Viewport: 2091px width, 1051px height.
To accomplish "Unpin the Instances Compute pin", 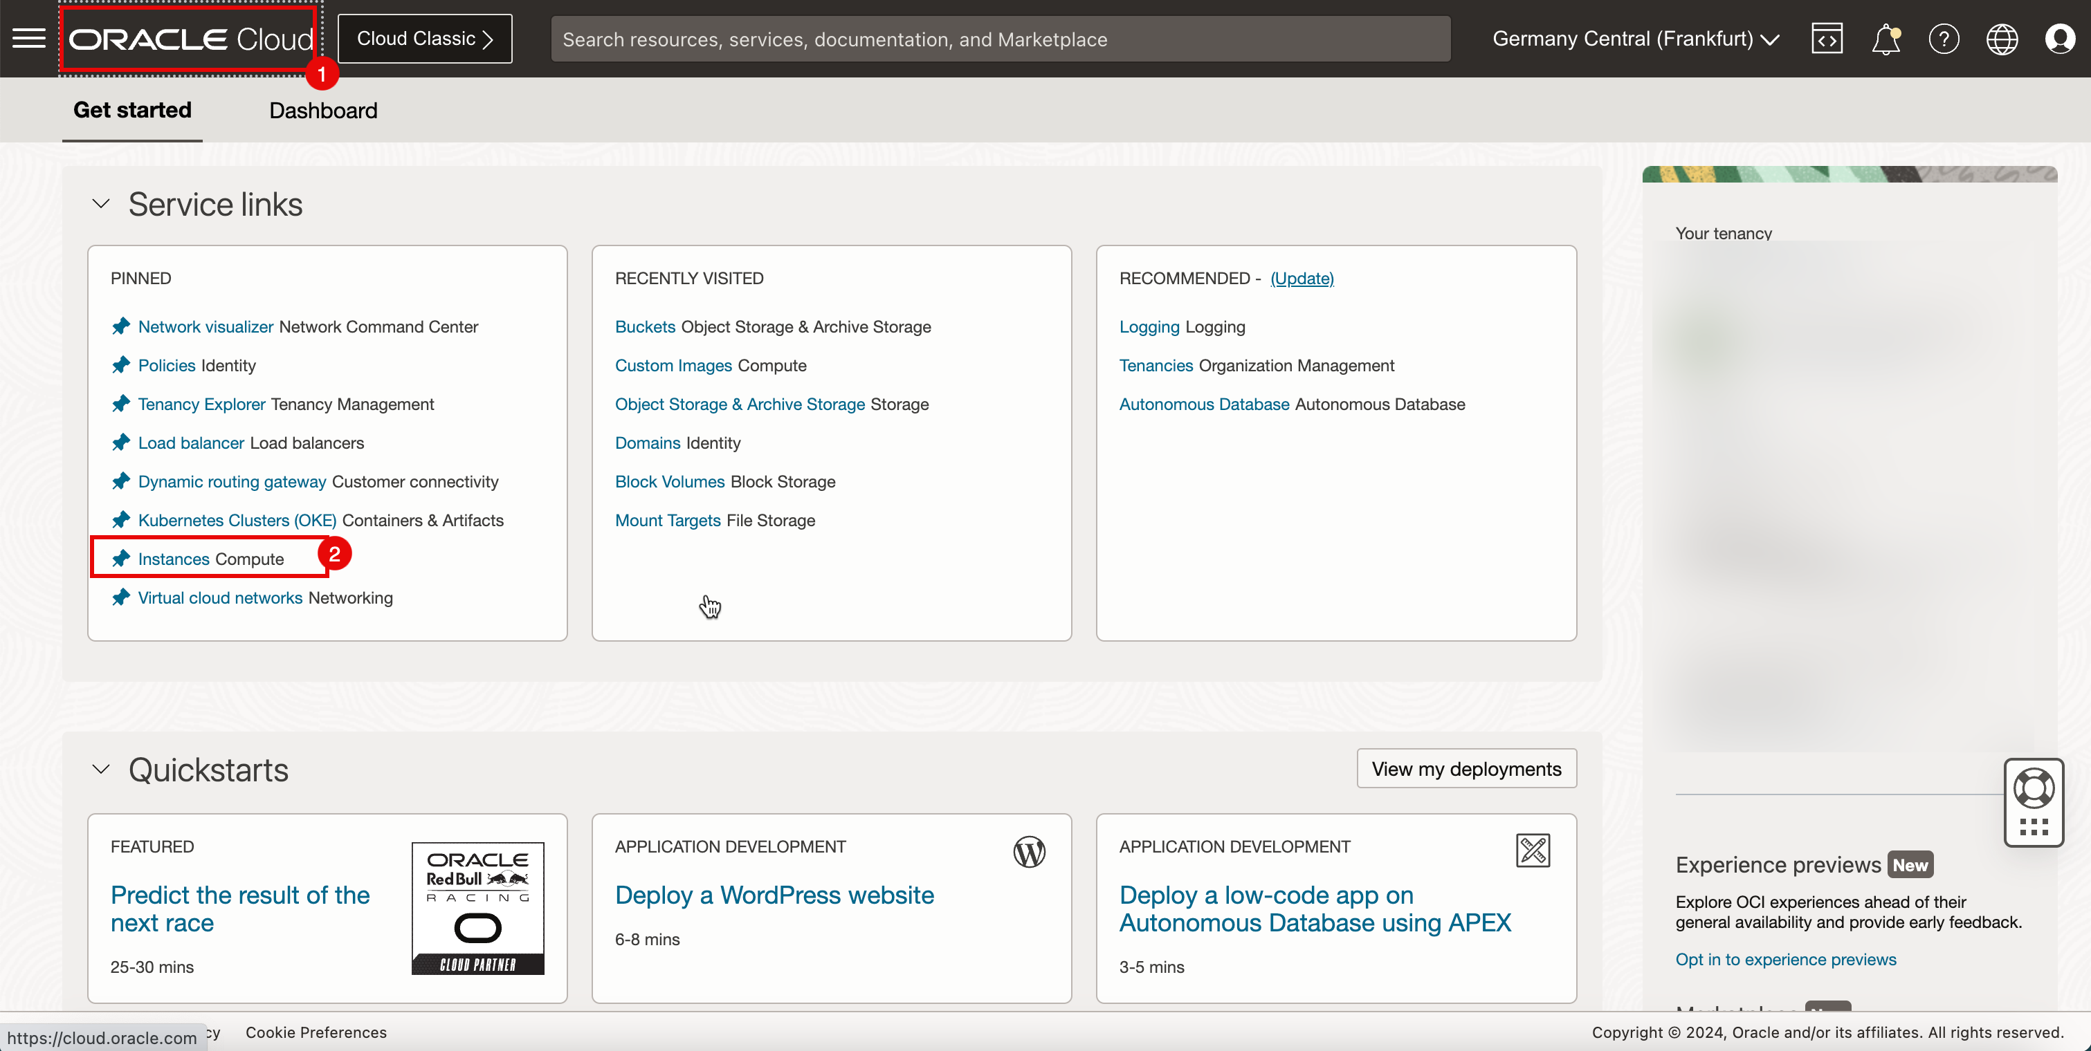I will (121, 558).
